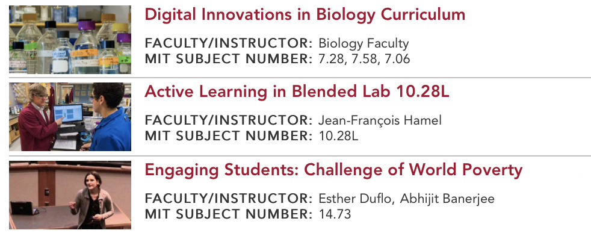Screen dimensions: 591x236
Task: Open Engaging Students: Challenge of World Poverty
Action: (x=333, y=170)
